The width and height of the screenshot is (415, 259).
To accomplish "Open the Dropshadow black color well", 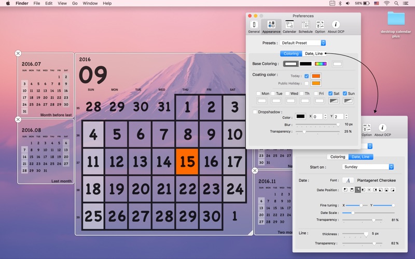I will click(x=300, y=116).
